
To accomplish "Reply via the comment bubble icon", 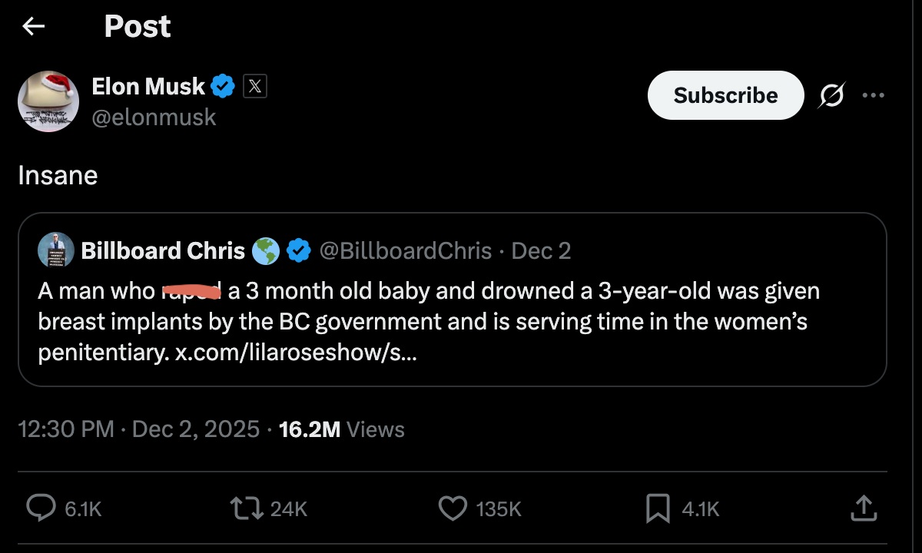I will [41, 508].
